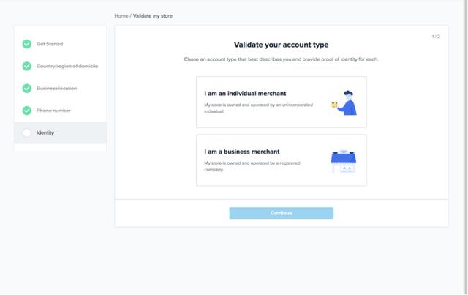
Task: Select the 'I am an individual merchant' card
Action: pyautogui.click(x=281, y=102)
